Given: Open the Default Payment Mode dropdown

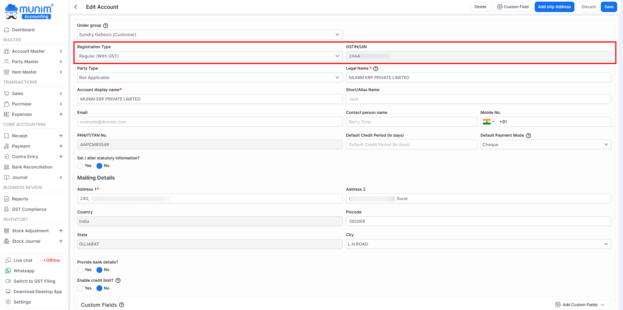Looking at the screenshot, I should click(x=545, y=144).
